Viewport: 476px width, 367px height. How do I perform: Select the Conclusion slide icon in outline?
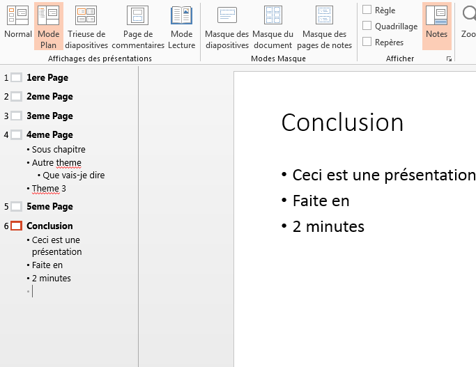16,226
